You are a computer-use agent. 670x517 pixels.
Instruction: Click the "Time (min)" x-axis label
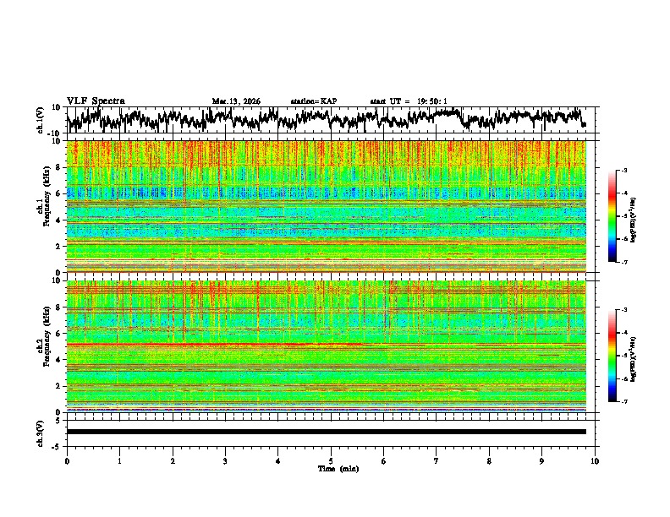[x=338, y=469]
